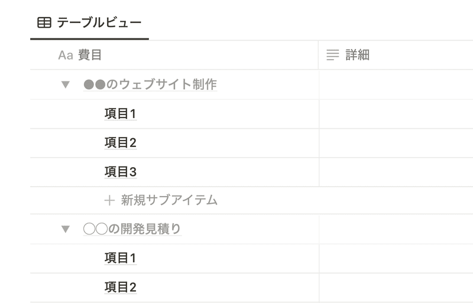Viewport: 473px width, 303px height.
Task: Open the テーブルビュー tab
Action: coord(89,22)
